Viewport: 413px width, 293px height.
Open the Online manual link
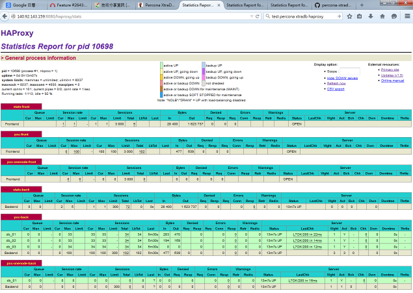[392, 81]
